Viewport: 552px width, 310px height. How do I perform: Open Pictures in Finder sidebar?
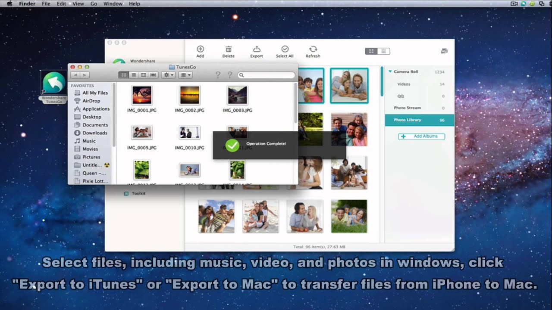[x=91, y=157]
